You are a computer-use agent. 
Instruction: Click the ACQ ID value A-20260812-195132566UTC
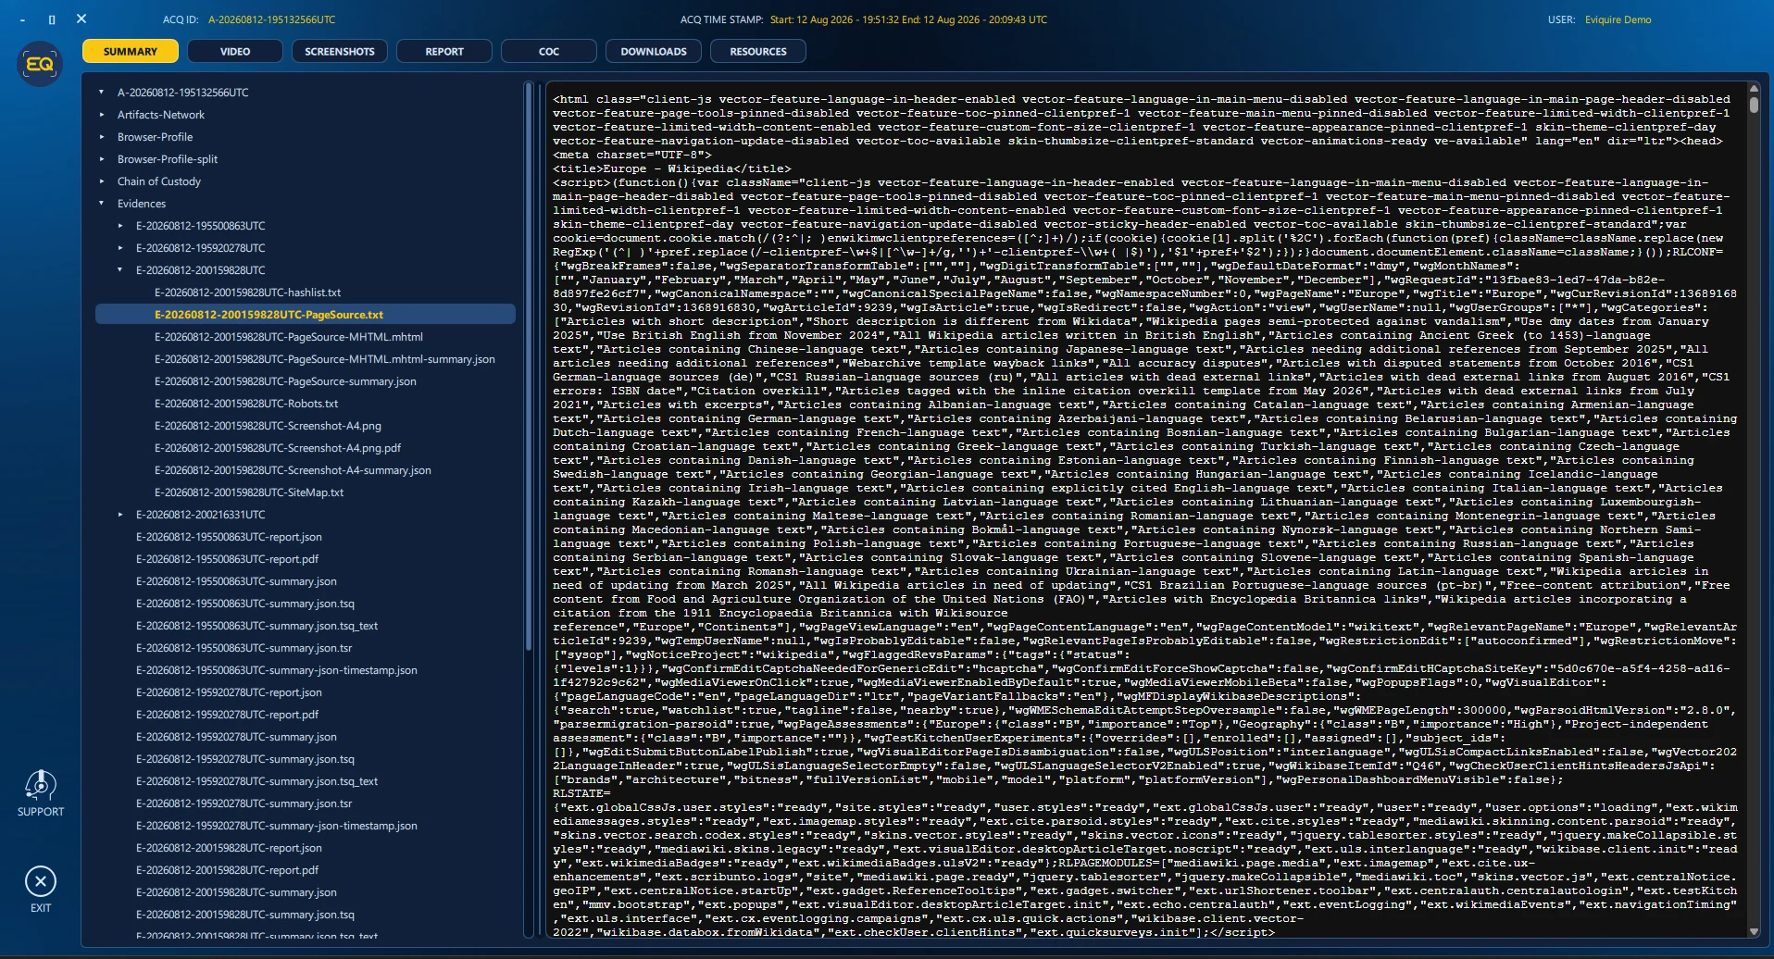[271, 19]
